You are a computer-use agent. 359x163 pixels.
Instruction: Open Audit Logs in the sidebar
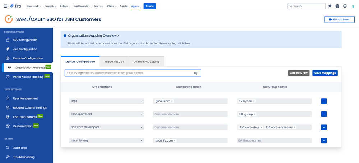click(x=20, y=148)
